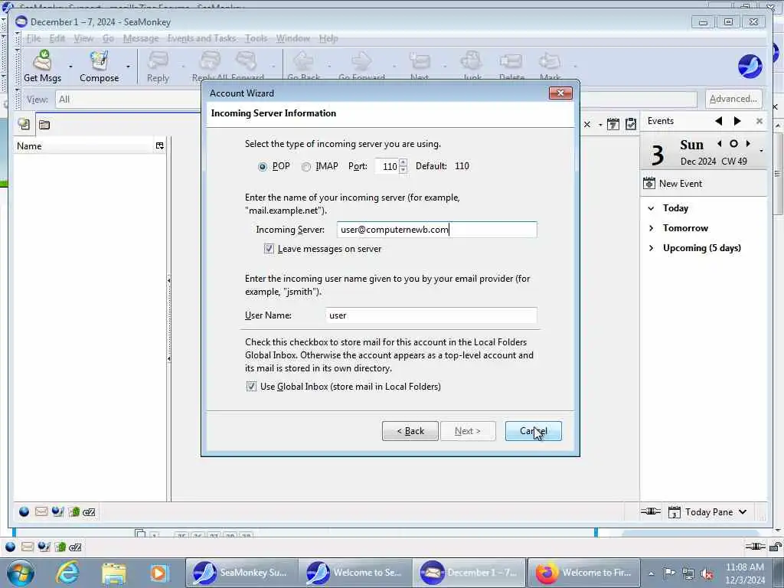This screenshot has width=784, height=588.
Task: Click the SeaMonkey throbber logo
Action: (750, 66)
